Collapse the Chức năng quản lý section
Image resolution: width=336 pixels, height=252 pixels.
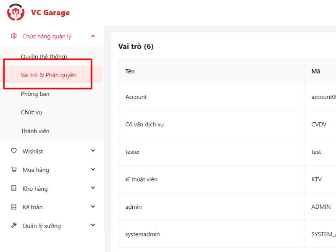click(93, 37)
